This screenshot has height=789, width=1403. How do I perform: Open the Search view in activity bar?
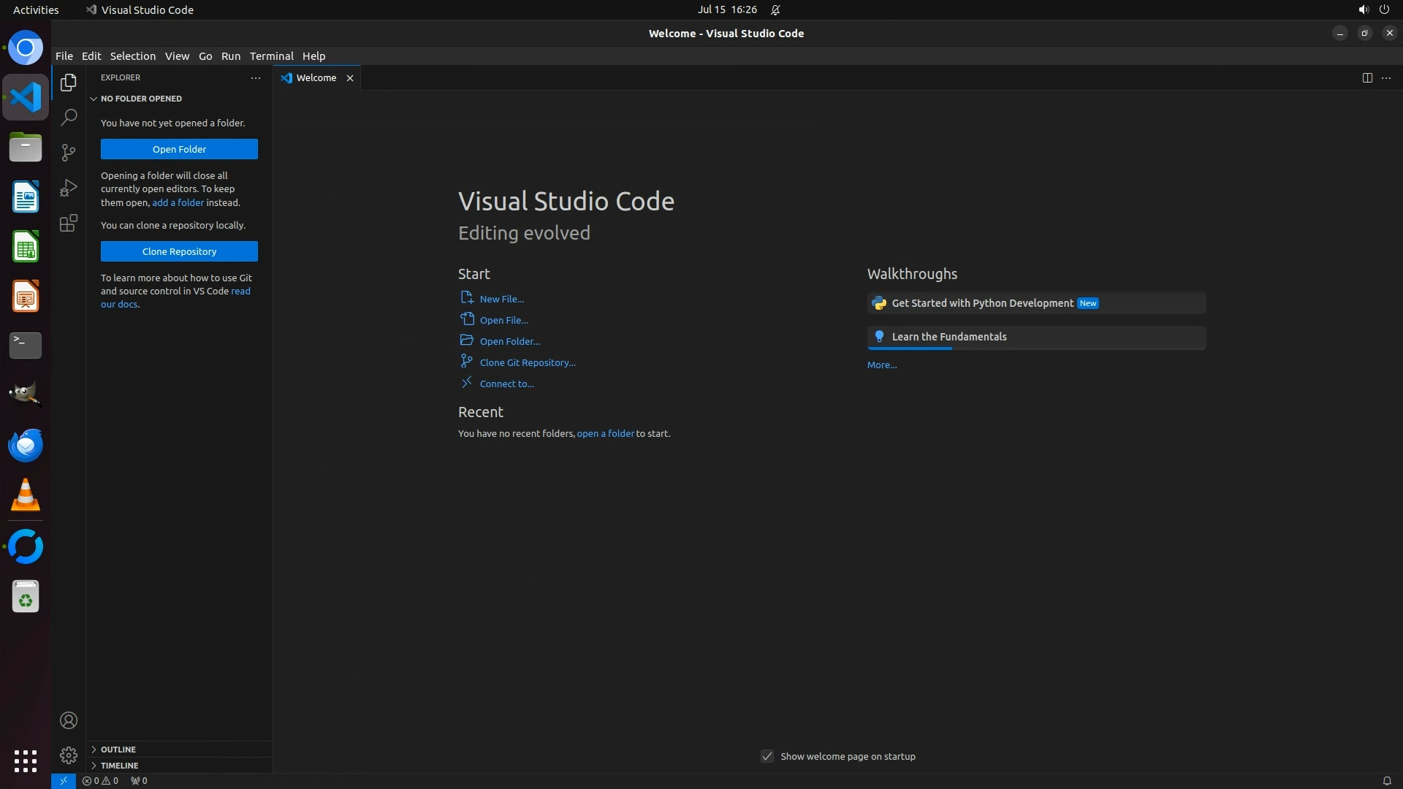pos(69,117)
